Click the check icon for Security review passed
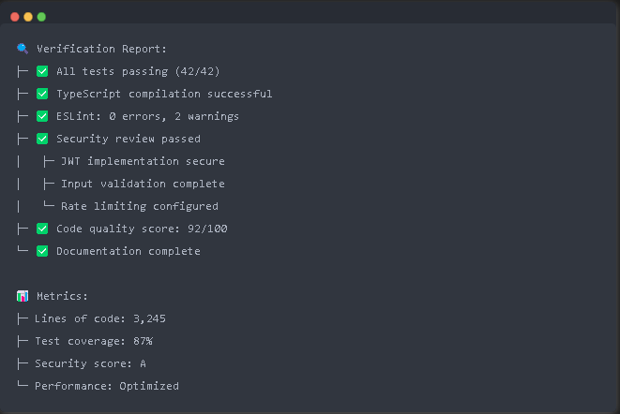 [42, 139]
